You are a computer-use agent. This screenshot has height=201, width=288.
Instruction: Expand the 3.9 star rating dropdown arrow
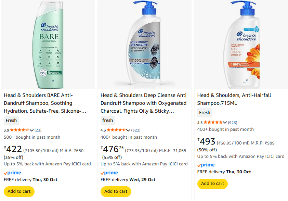pyautogui.click(x=32, y=130)
